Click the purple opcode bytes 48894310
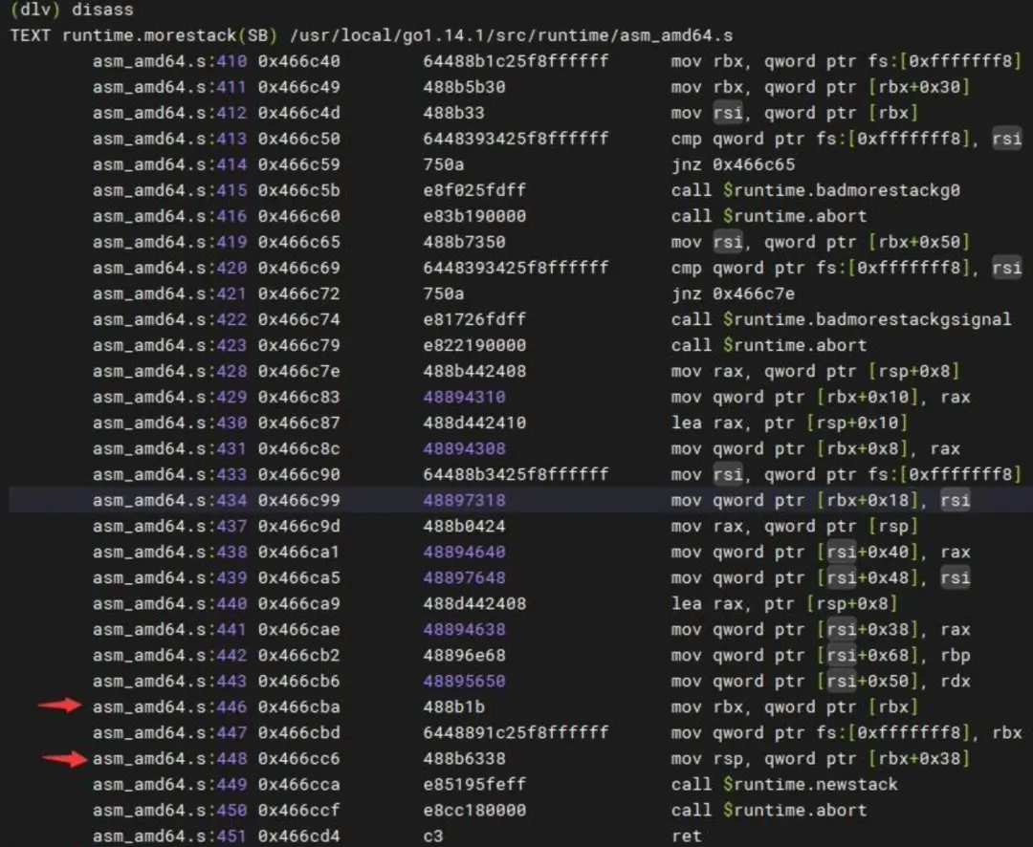This screenshot has height=847, width=1033. click(464, 397)
